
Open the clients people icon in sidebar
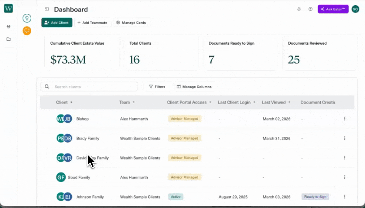(8, 27)
